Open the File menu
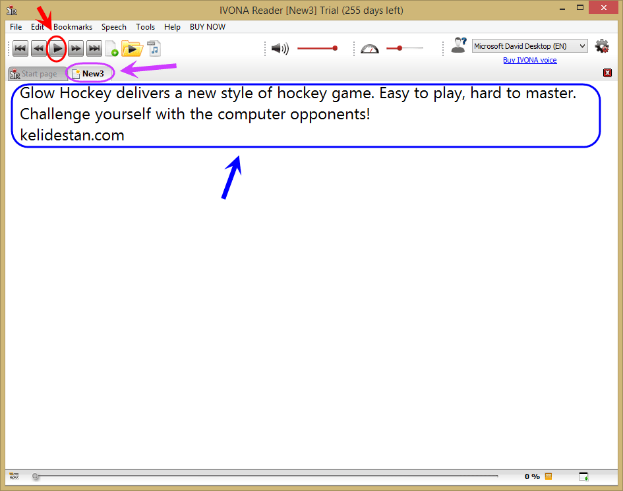Screen dimensions: 623x491 click(x=16, y=26)
